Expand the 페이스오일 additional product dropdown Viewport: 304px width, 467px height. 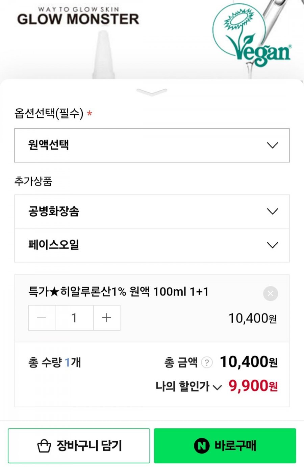[x=152, y=245]
